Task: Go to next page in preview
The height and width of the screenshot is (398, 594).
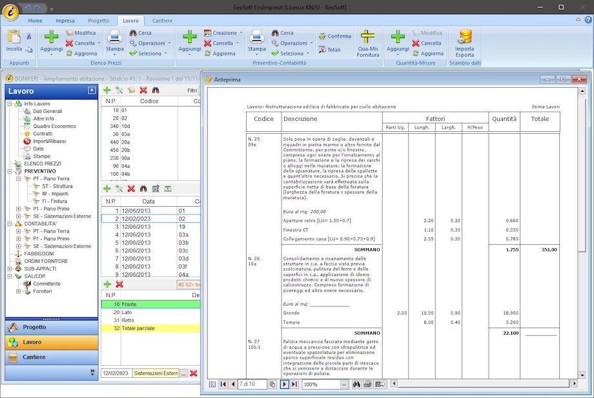Action: tap(284, 384)
